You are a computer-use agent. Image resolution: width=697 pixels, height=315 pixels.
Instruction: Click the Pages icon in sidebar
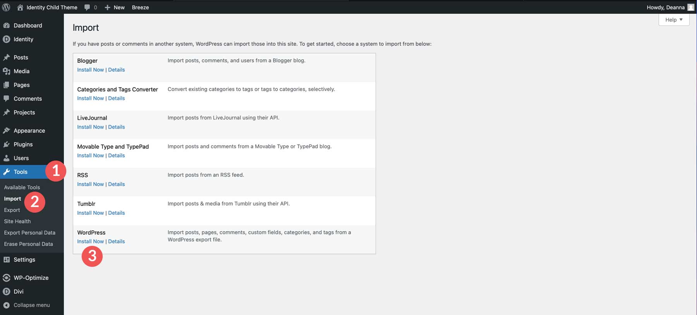click(x=6, y=85)
